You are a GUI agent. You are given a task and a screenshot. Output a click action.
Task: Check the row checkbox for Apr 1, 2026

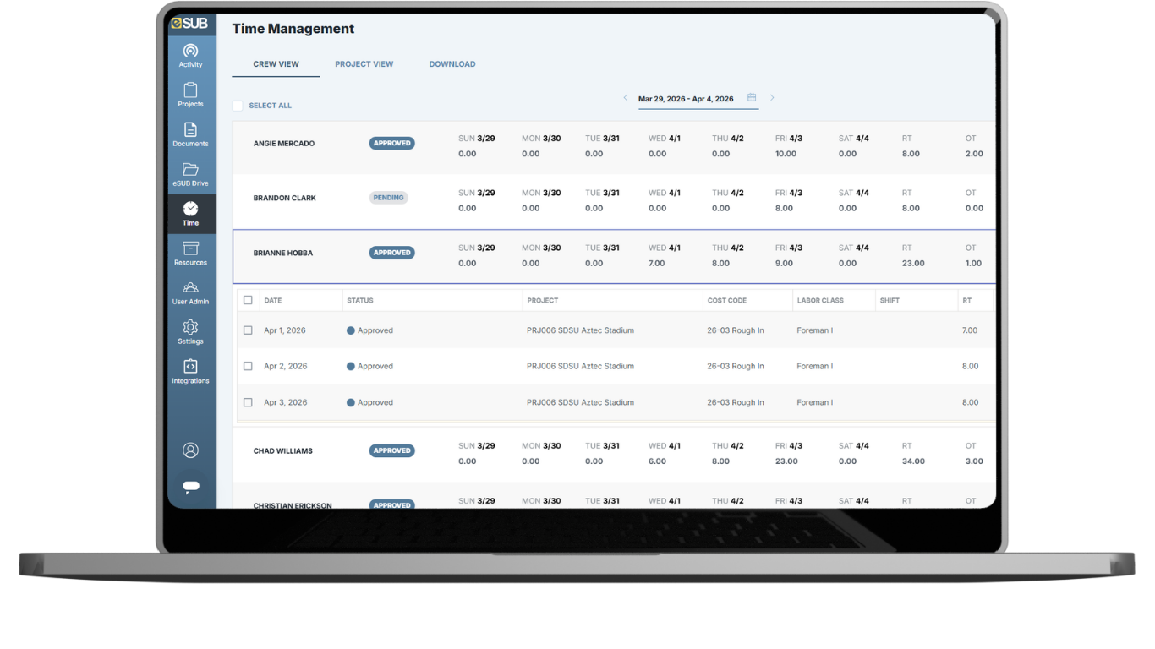click(x=248, y=330)
